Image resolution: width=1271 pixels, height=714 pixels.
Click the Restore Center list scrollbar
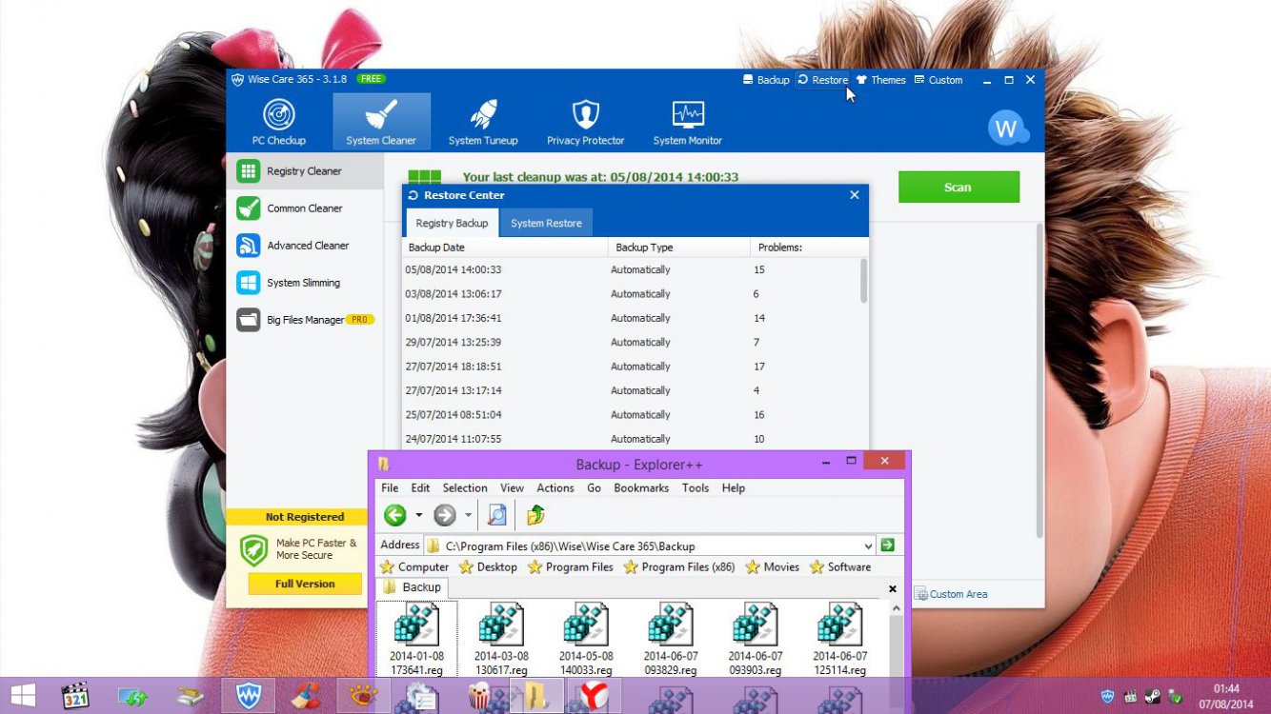(864, 282)
